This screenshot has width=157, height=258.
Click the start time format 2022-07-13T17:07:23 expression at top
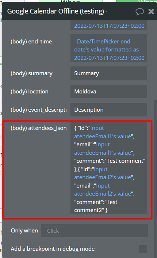coord(109,26)
